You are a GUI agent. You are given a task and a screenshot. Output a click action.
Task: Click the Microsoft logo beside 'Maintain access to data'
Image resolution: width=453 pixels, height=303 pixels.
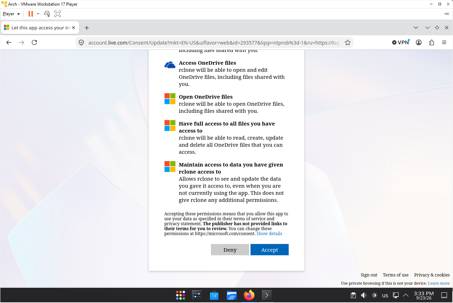(170, 167)
